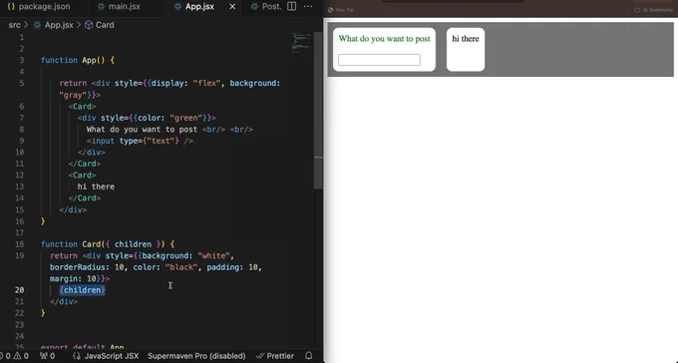Click the split editor icon

[x=292, y=7]
